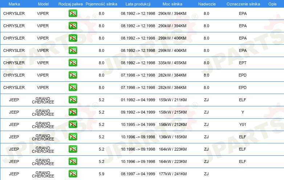Viewport: 284px width, 180px height.
Task: Click JEEP in the 5.9 capacity row
Action: click(x=14, y=174)
